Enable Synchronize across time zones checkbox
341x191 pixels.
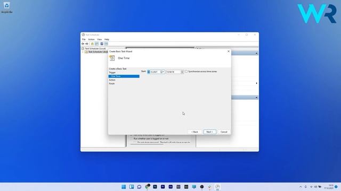click(x=186, y=72)
